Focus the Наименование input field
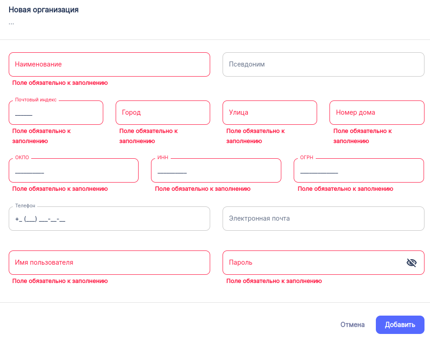430x339 pixels. [x=109, y=64]
